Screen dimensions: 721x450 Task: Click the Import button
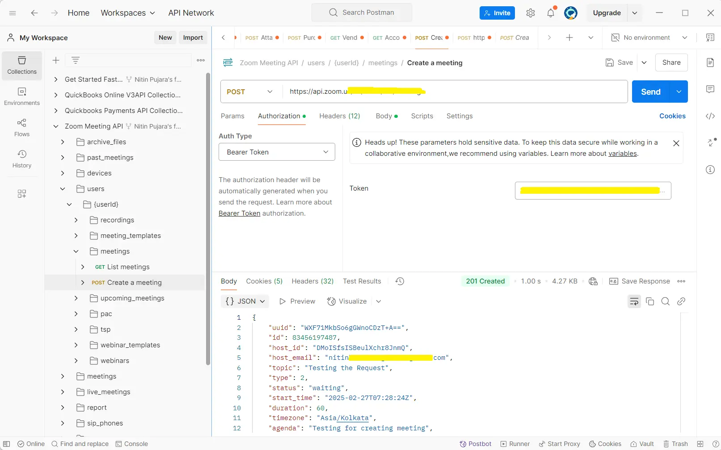[x=193, y=38]
